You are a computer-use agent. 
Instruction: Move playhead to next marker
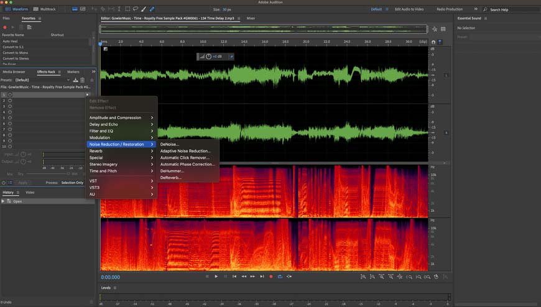pos(262,277)
